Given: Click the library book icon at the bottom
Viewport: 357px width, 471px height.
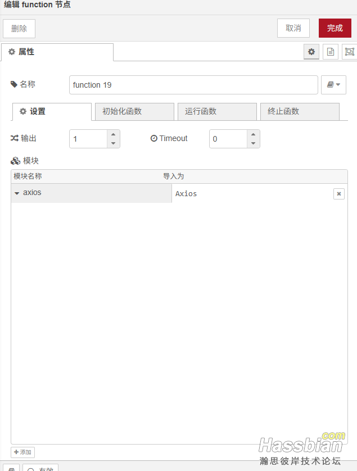Looking at the screenshot, I should pyautogui.click(x=10, y=468).
